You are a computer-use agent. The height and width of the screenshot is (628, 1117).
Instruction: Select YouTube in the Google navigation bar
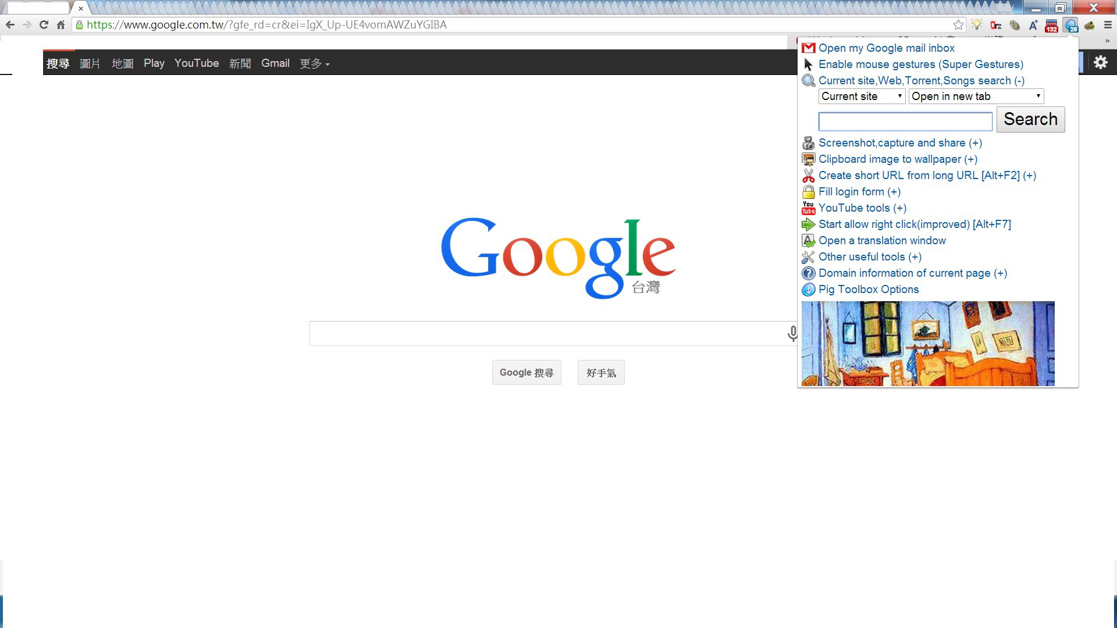click(197, 63)
